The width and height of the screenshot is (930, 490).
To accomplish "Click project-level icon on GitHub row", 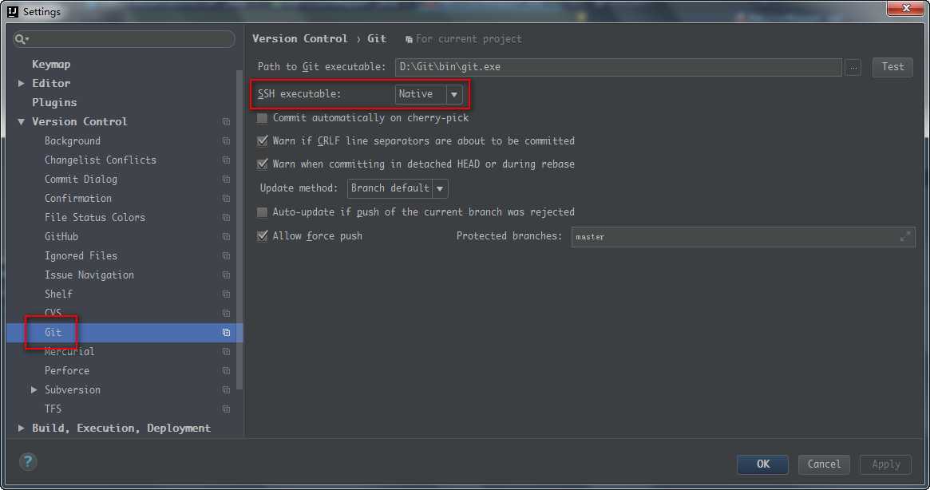I will tap(226, 237).
